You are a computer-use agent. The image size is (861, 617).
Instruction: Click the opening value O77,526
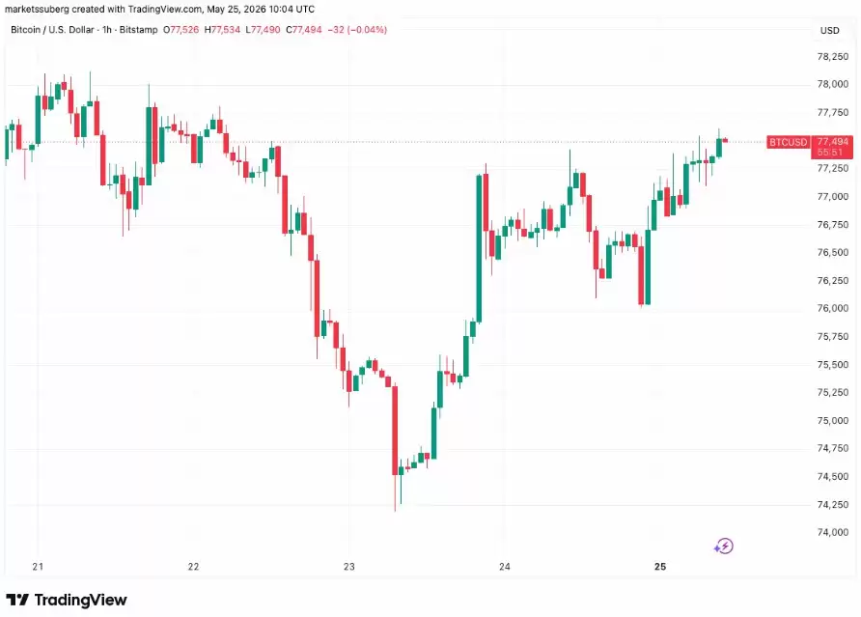tap(181, 30)
